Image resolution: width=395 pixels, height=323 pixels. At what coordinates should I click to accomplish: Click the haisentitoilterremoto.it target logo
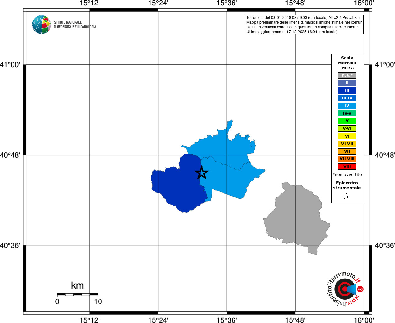tap(345, 289)
